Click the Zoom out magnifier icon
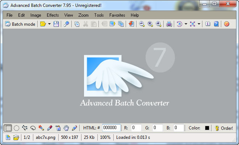 pyautogui.click(x=142, y=24)
